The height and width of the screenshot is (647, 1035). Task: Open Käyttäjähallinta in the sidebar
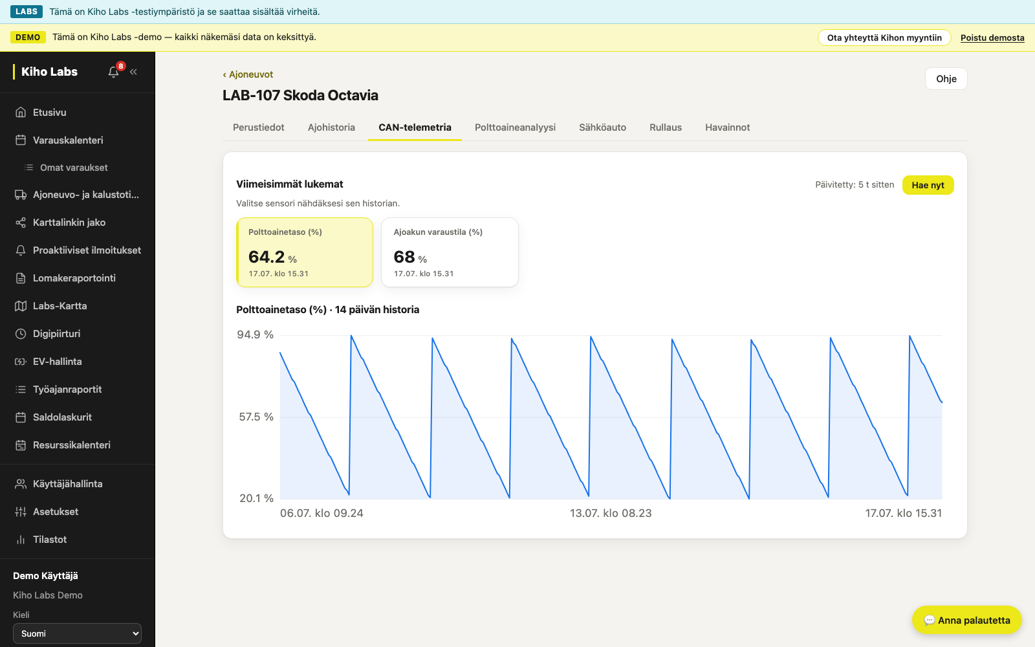[x=78, y=484]
